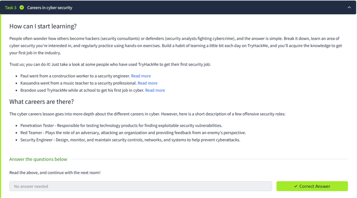
Task: Click the 'Read the above, and continue' question text
Action: (x=55, y=173)
